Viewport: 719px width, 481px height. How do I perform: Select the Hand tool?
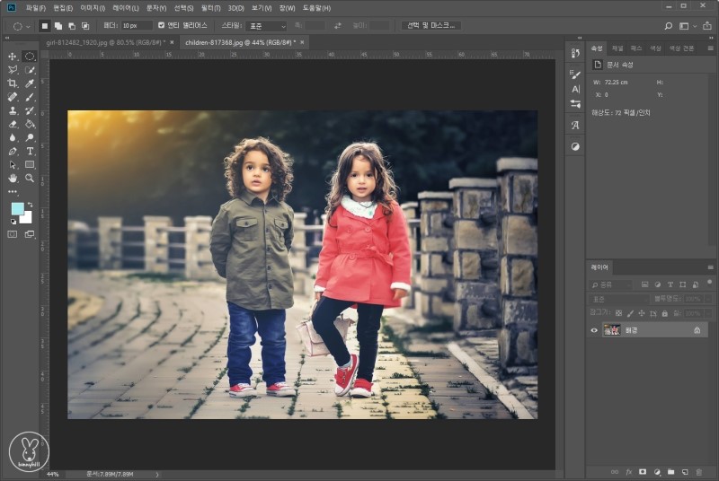click(13, 178)
